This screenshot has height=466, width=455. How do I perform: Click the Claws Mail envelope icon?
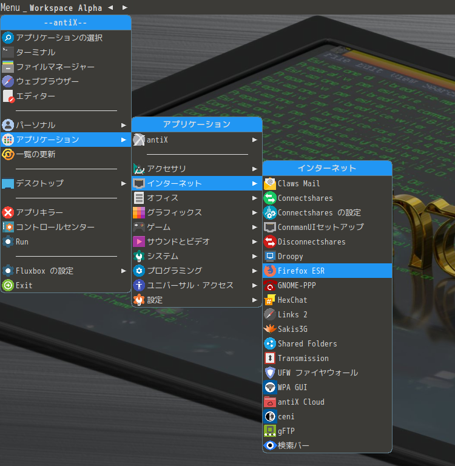270,183
